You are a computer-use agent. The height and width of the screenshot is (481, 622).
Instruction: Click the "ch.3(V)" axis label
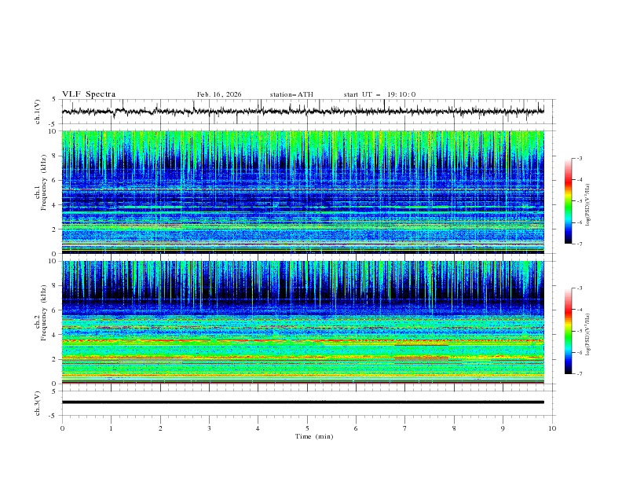pyautogui.click(x=38, y=403)
